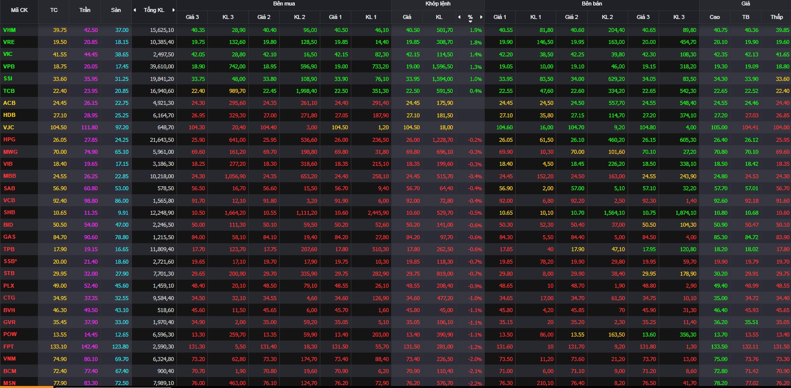
Task: Open stock symbol TCB
Action: click(x=9, y=91)
